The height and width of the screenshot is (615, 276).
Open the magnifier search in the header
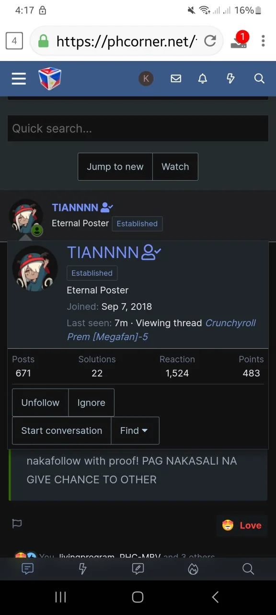[259, 78]
